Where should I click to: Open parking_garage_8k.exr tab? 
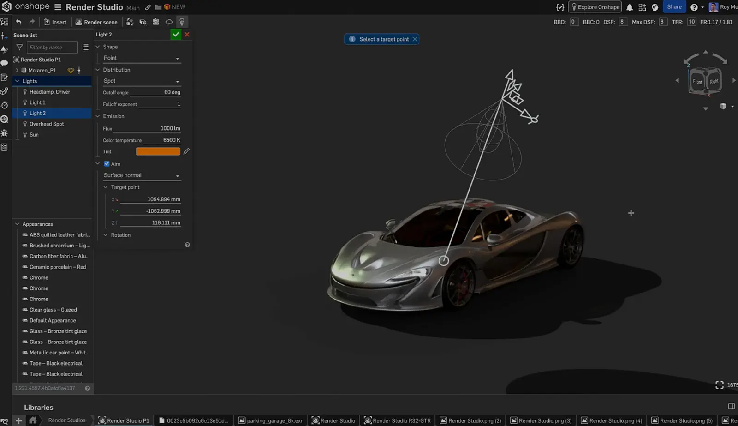270,420
